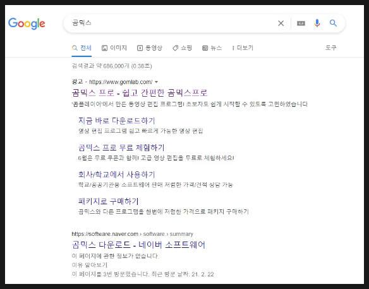Switch to the 뉴스 tab
This screenshot has height=289, width=369.
(x=212, y=48)
